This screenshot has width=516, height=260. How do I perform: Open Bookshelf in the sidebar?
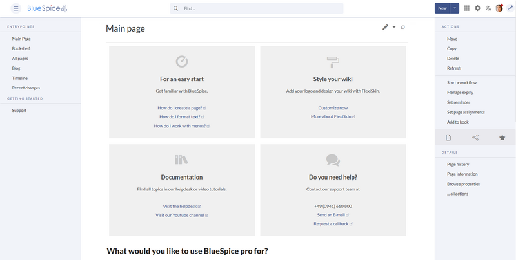tap(21, 48)
